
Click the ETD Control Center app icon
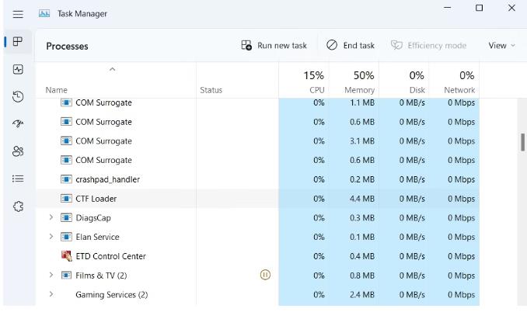[66, 256]
